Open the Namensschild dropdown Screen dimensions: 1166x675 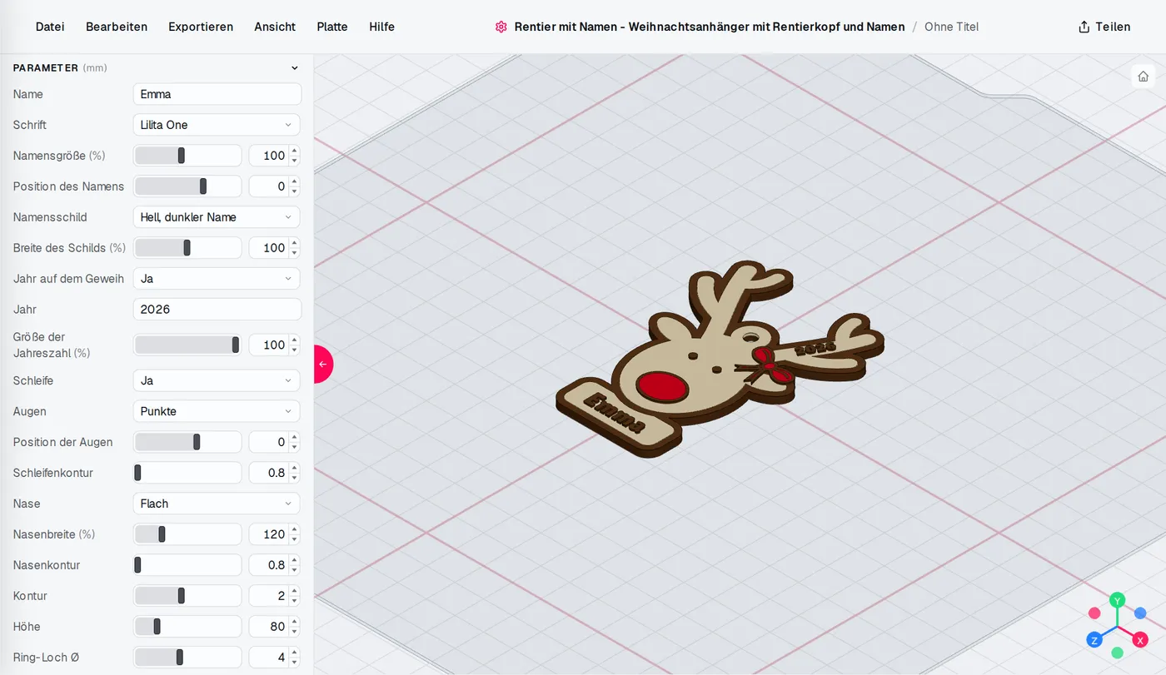pos(217,217)
